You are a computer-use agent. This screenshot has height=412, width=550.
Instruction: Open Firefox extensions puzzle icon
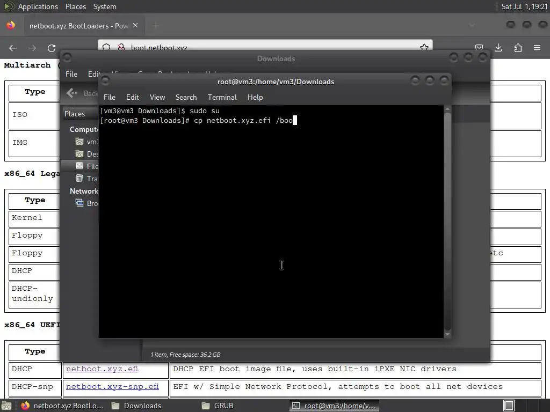click(518, 48)
